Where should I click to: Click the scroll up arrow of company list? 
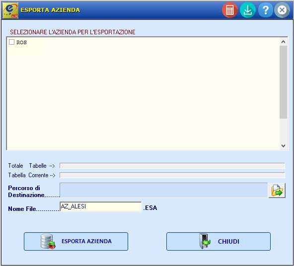[x=283, y=42]
